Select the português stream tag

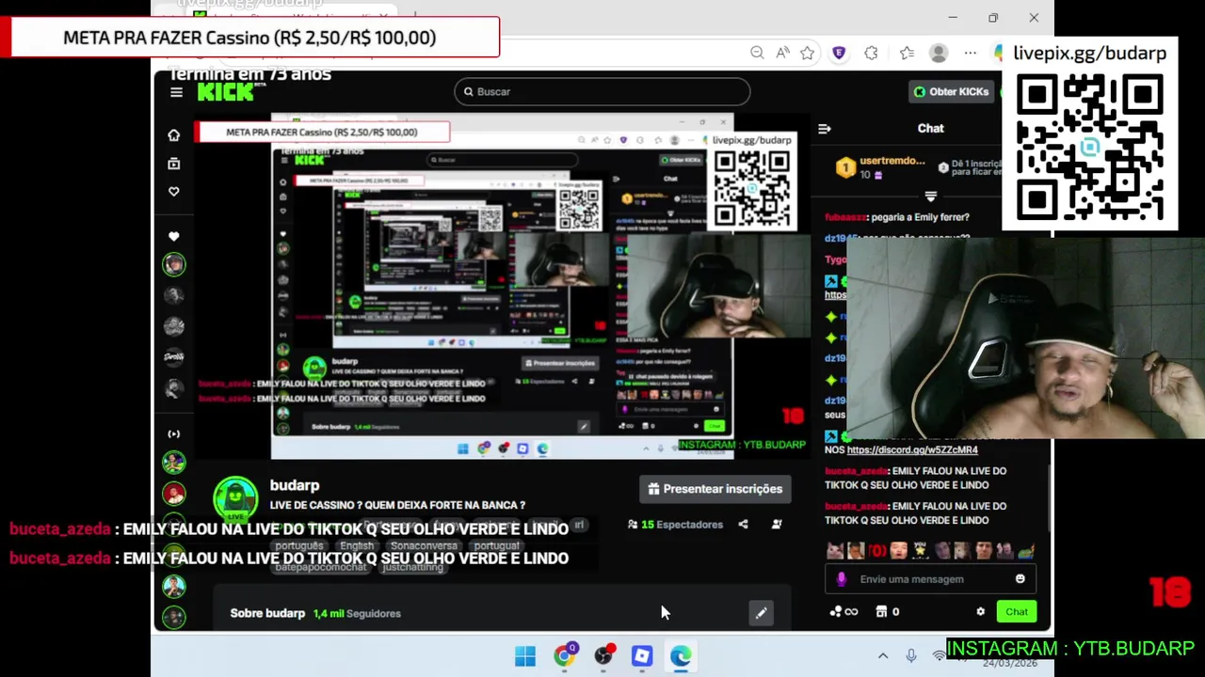[x=298, y=545]
